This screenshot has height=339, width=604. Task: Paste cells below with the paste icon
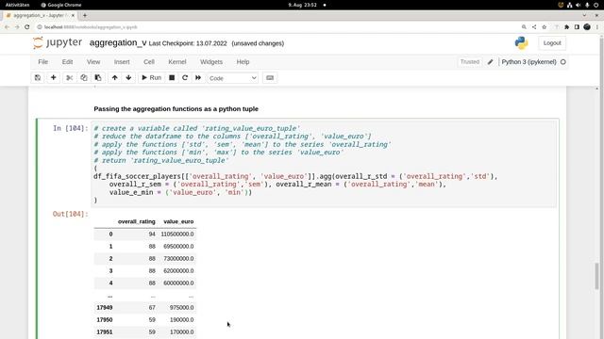(98, 77)
